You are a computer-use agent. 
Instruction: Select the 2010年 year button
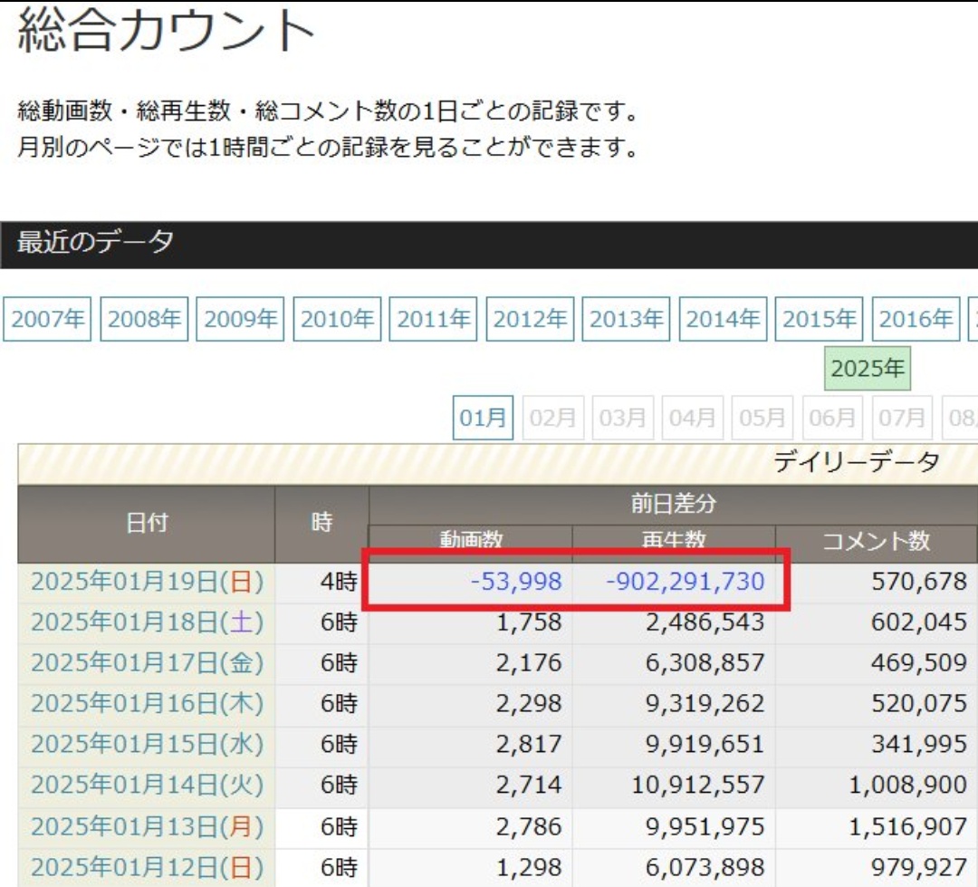point(337,319)
